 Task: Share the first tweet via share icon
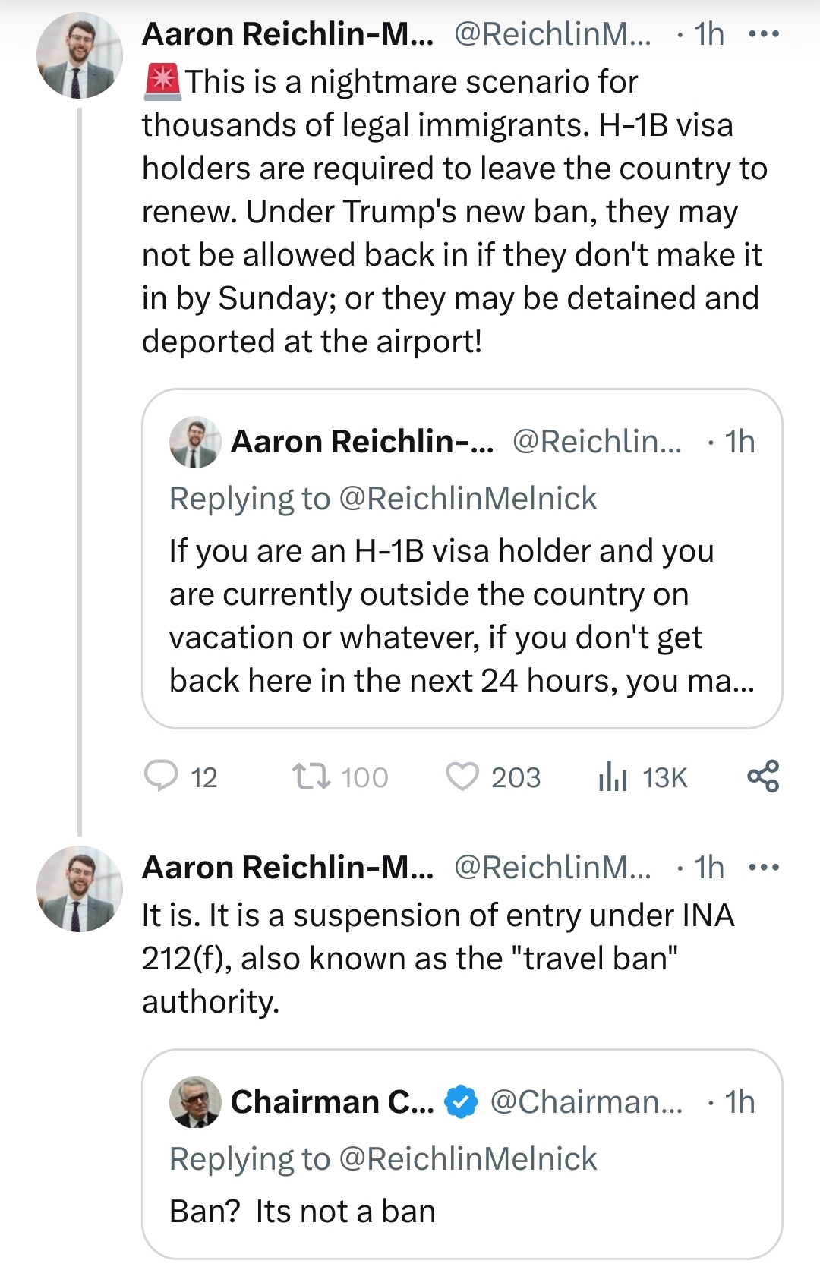point(763,776)
